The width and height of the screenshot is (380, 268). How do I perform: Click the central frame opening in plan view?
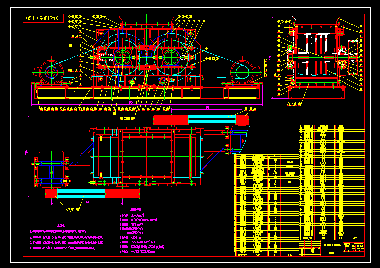click(147, 156)
